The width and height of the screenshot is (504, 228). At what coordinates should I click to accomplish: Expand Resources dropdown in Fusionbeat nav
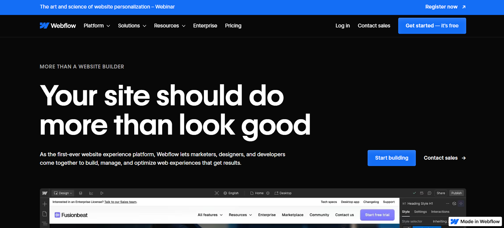(x=240, y=215)
